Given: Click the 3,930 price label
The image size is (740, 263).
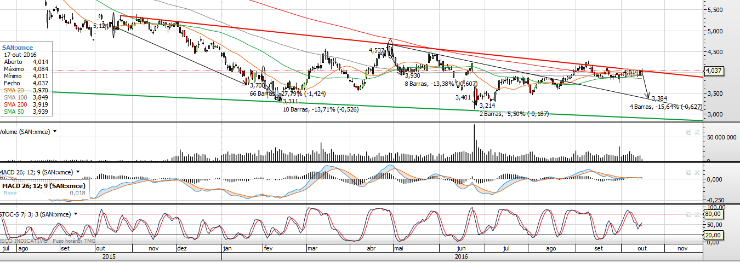Looking at the screenshot, I should click(x=412, y=75).
